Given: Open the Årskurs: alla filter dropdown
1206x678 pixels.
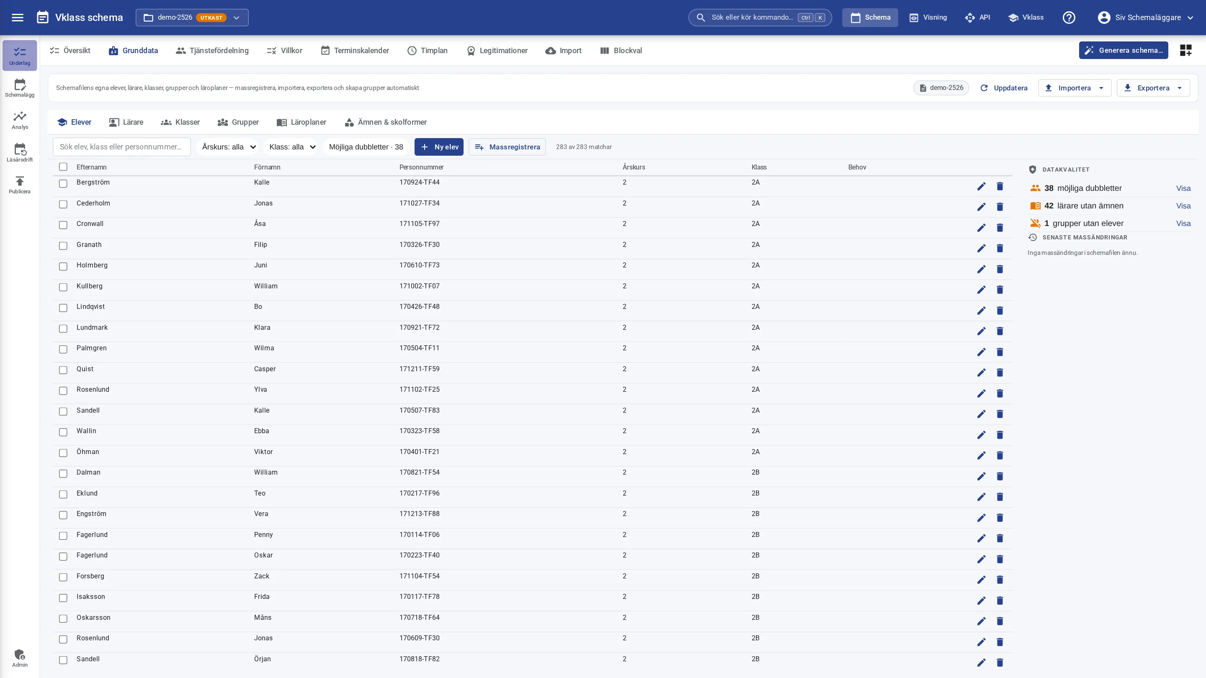Looking at the screenshot, I should point(227,147).
